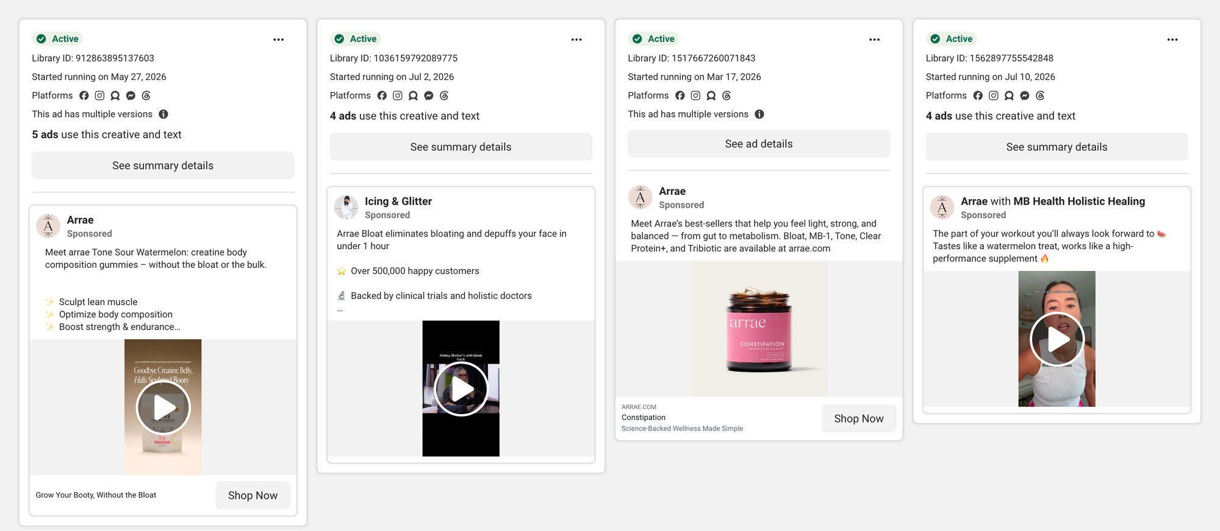Open See summary details for MB Health ad
This screenshot has height=531, width=1220.
(x=1057, y=147)
